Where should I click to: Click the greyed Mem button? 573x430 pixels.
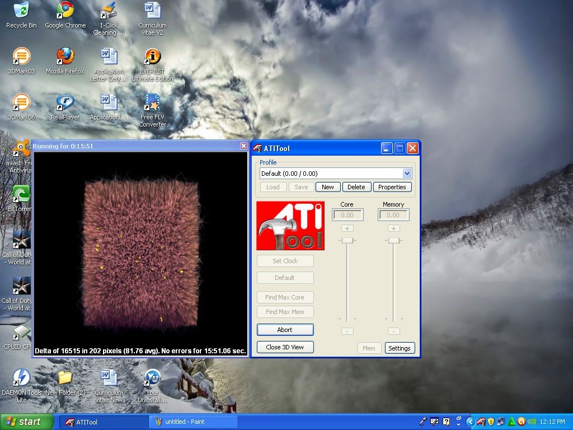click(369, 348)
